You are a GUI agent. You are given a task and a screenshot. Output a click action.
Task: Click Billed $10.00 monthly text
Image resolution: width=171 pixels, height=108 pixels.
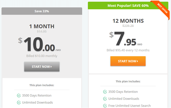(42, 56)
